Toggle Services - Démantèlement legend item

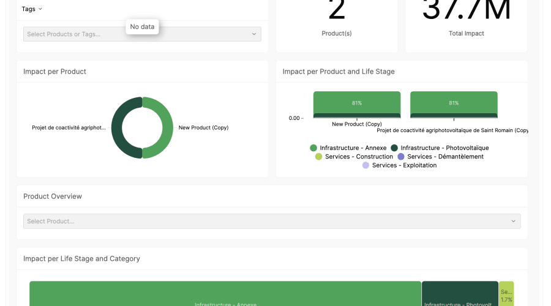[x=441, y=157]
